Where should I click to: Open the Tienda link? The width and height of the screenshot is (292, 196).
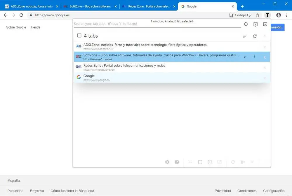tap(35, 27)
